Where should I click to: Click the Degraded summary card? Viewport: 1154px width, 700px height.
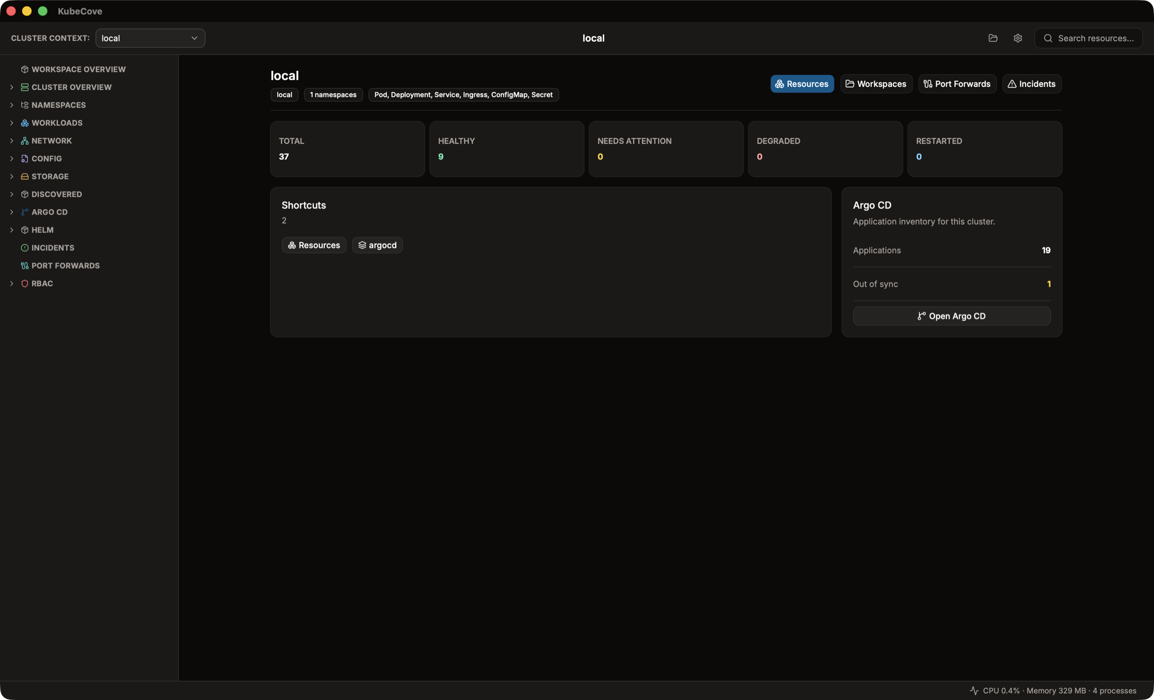tap(825, 149)
